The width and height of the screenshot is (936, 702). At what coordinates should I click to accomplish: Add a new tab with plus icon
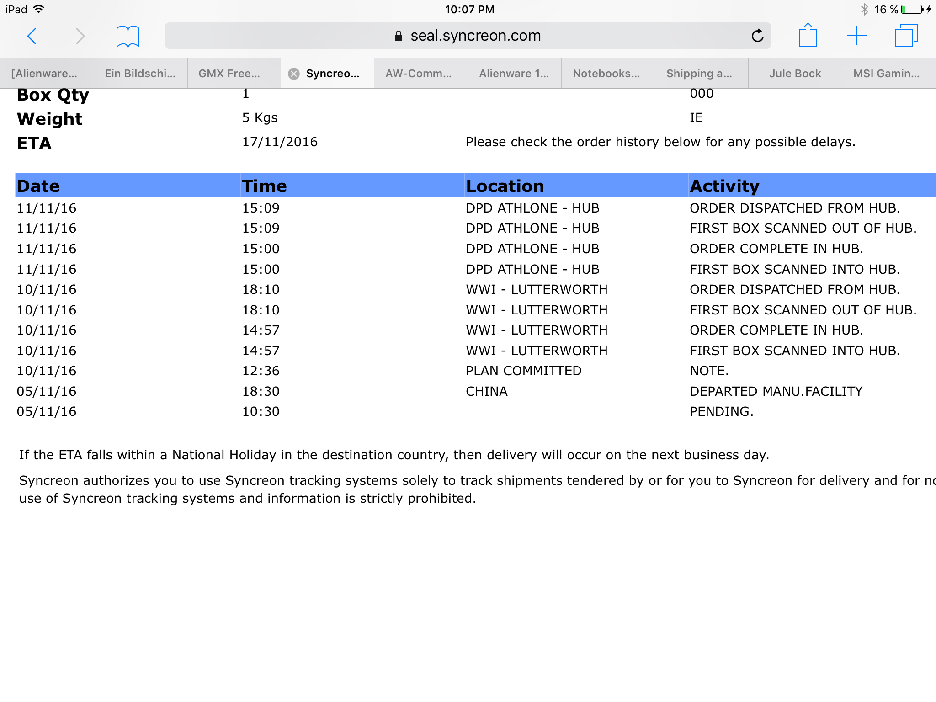pos(856,36)
